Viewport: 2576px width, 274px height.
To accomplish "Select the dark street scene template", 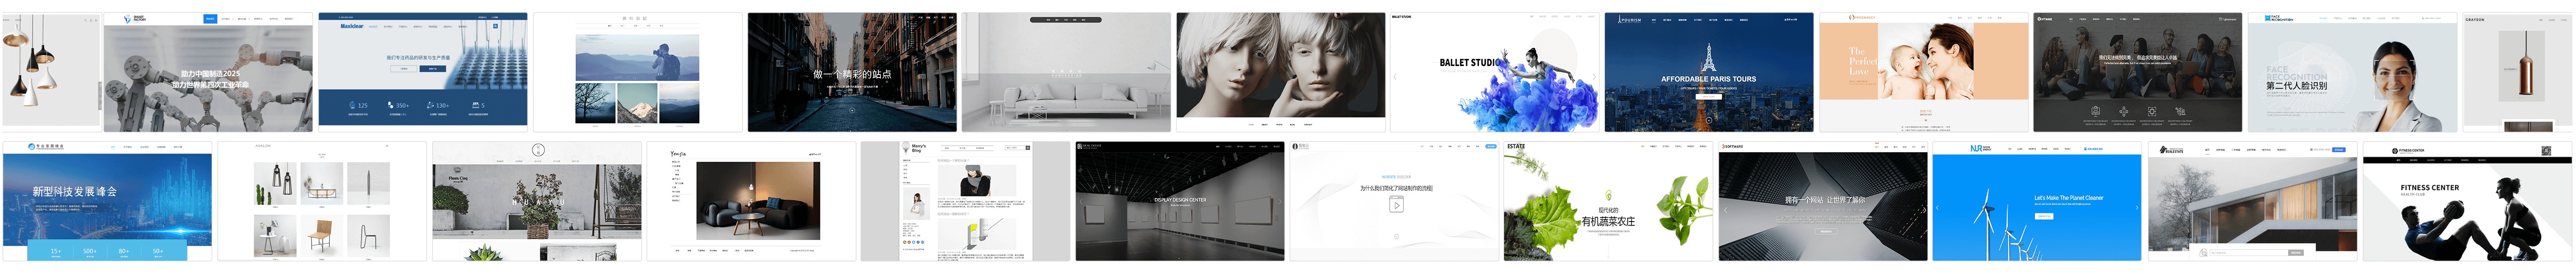I will pos(851,72).
